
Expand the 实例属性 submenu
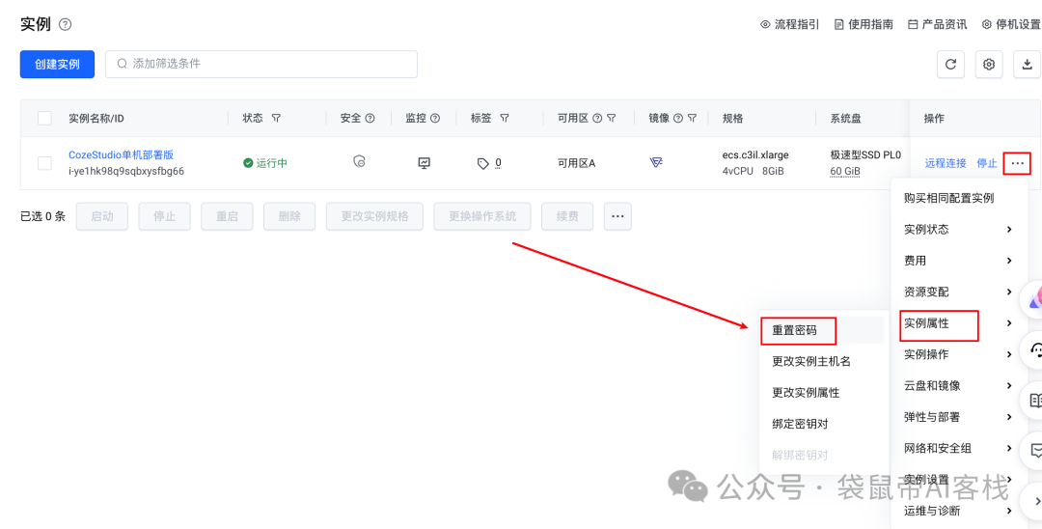(957, 323)
